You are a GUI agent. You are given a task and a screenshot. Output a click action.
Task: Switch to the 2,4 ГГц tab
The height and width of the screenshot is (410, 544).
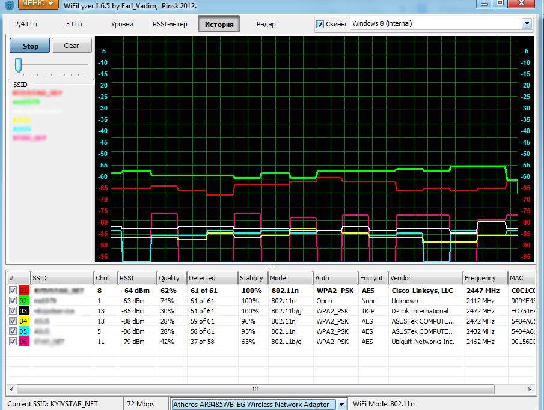(x=26, y=24)
